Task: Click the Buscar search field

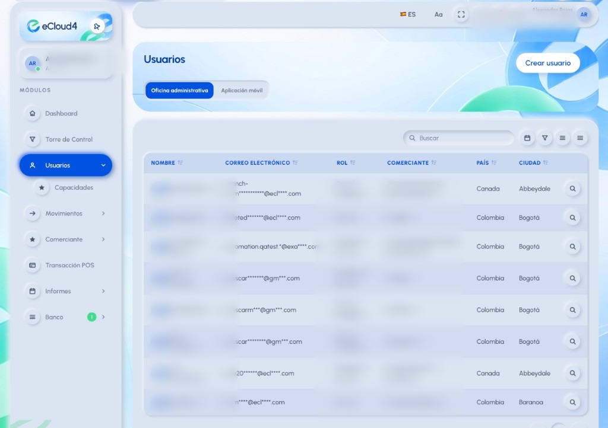Action: (459, 138)
